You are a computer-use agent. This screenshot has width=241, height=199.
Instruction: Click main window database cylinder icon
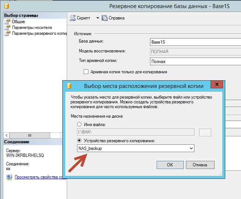7,6
